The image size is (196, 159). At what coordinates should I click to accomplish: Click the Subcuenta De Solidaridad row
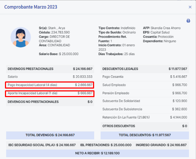[x=145, y=101]
